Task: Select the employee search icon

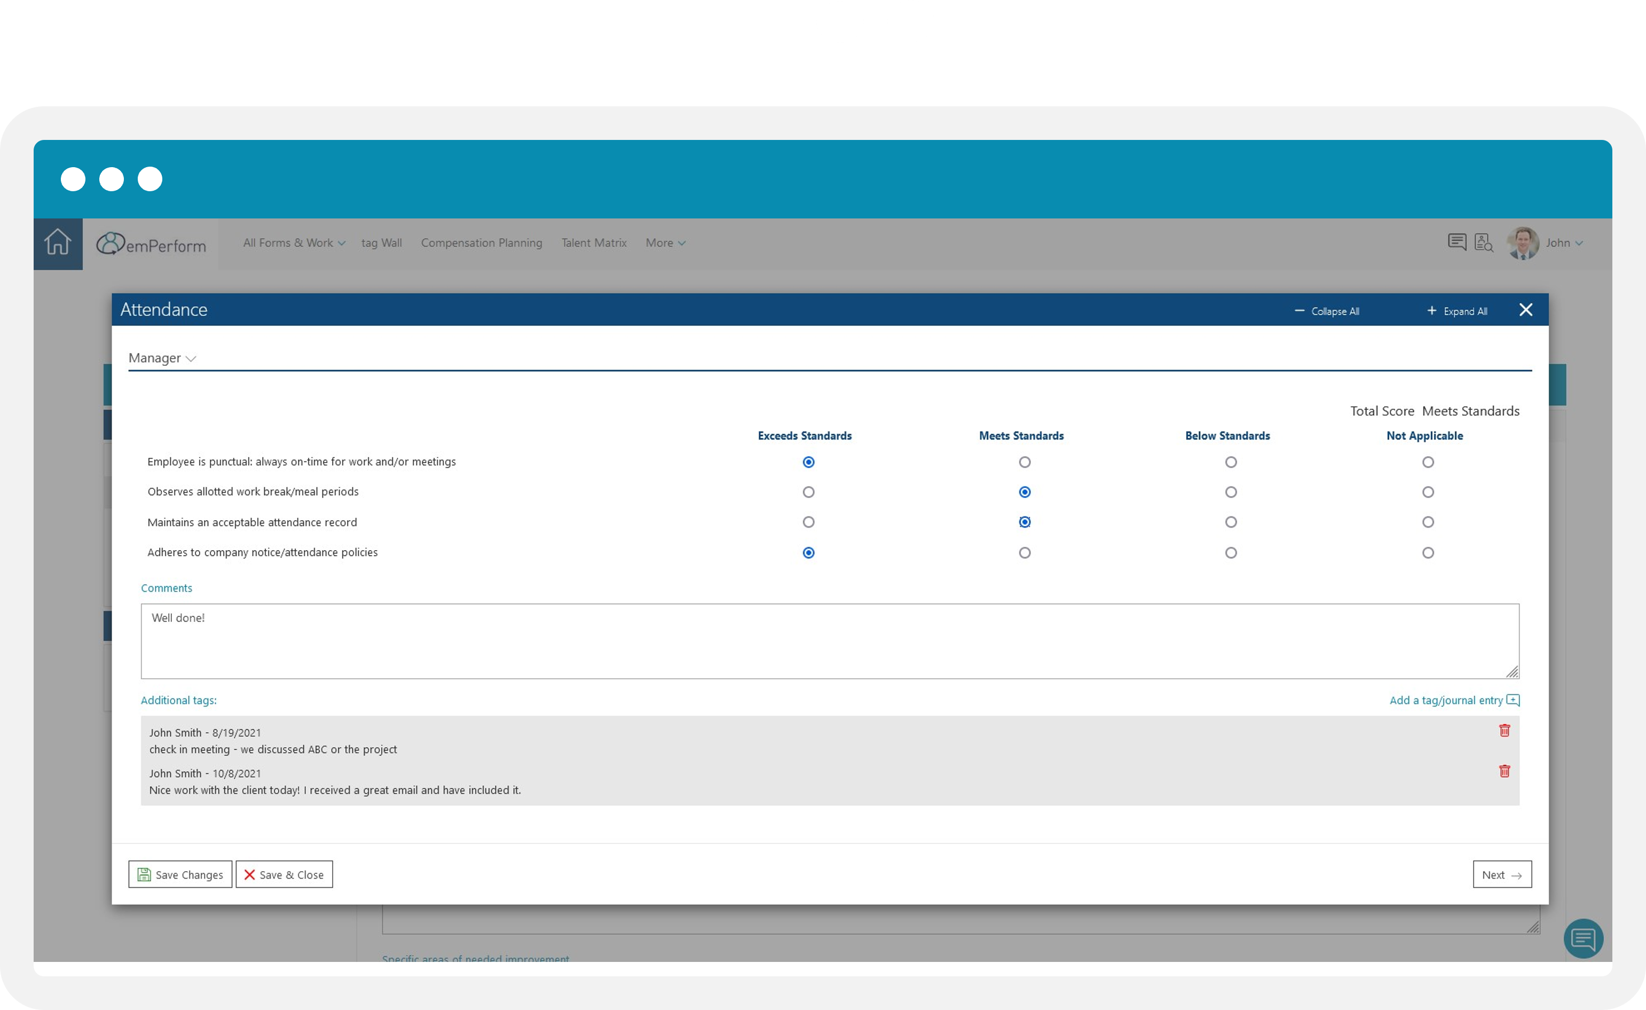Action: click(x=1484, y=242)
